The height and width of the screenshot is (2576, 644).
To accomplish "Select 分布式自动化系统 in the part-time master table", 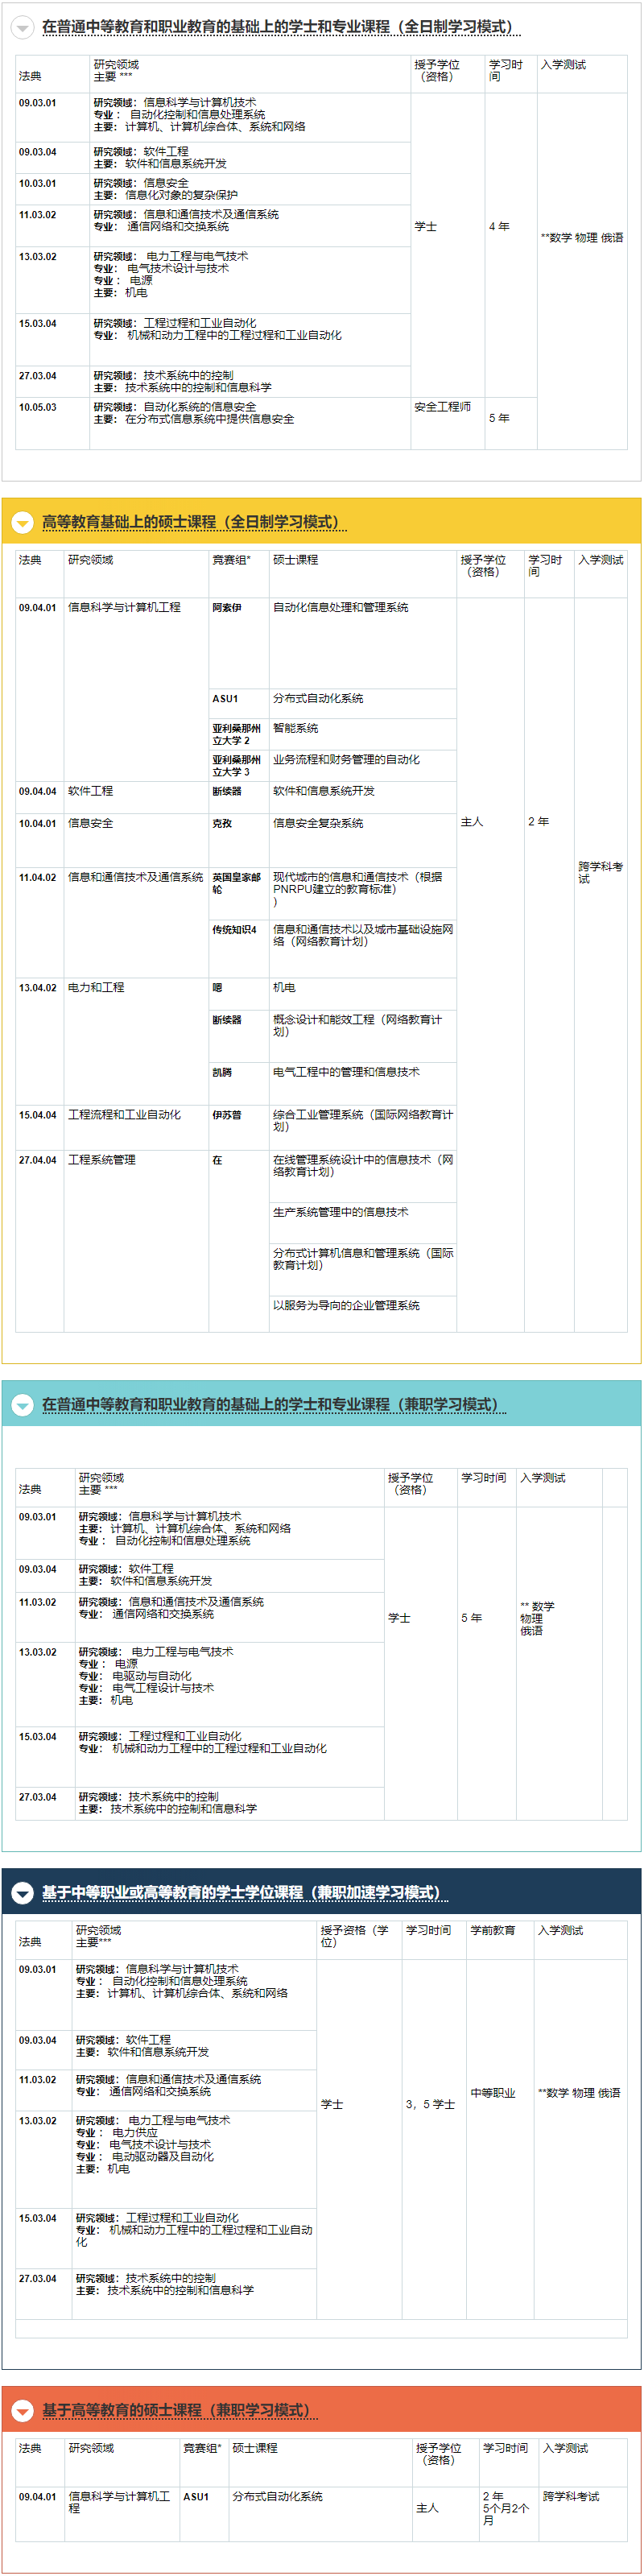I will pos(278,2497).
